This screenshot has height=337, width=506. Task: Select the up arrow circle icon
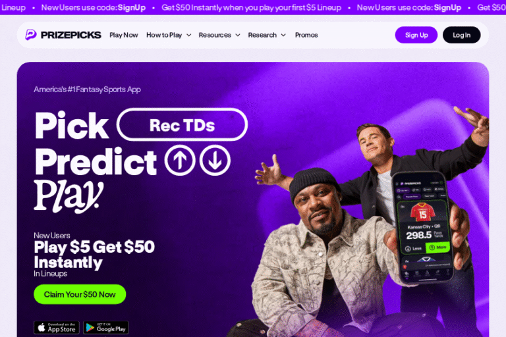coord(180,161)
